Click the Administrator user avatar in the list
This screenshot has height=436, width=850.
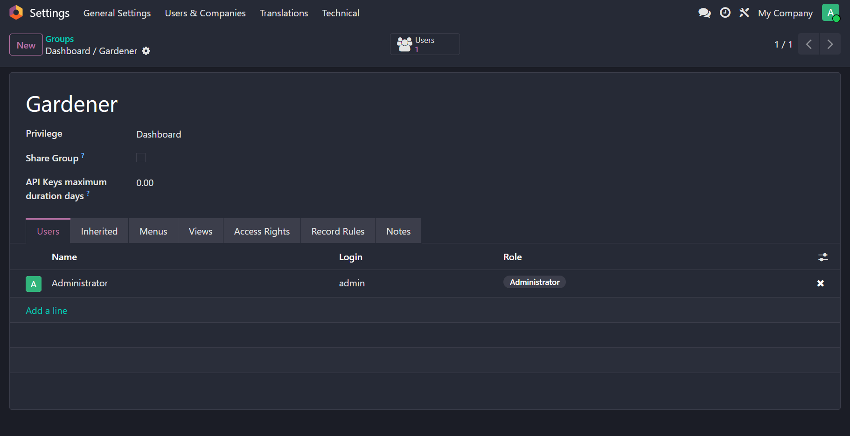(34, 284)
